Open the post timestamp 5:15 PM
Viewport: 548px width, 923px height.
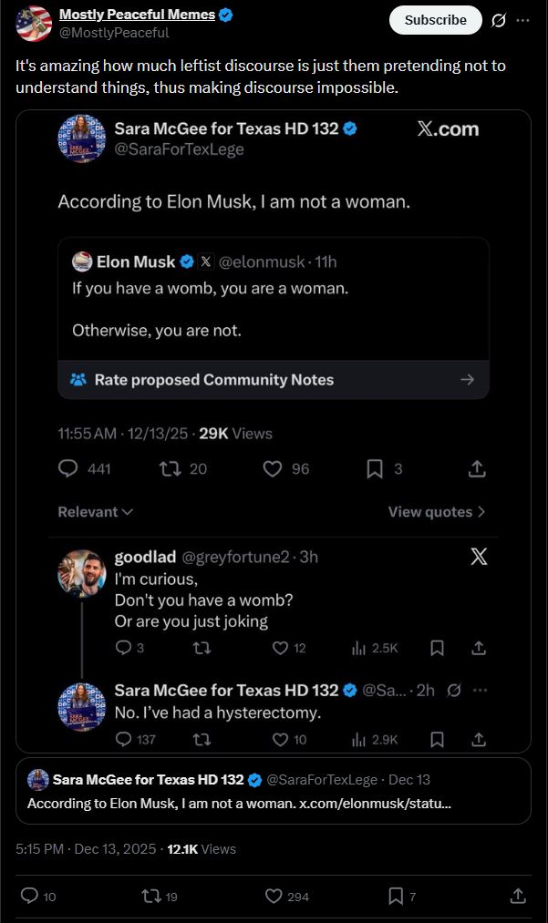tap(40, 849)
